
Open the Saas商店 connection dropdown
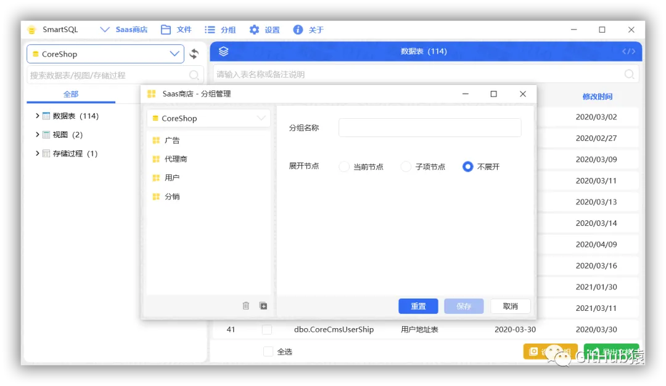tap(123, 30)
